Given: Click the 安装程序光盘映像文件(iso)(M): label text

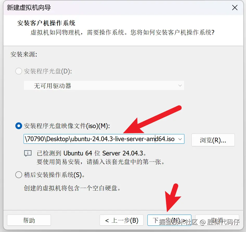Looking at the screenshot, I should (67, 126).
